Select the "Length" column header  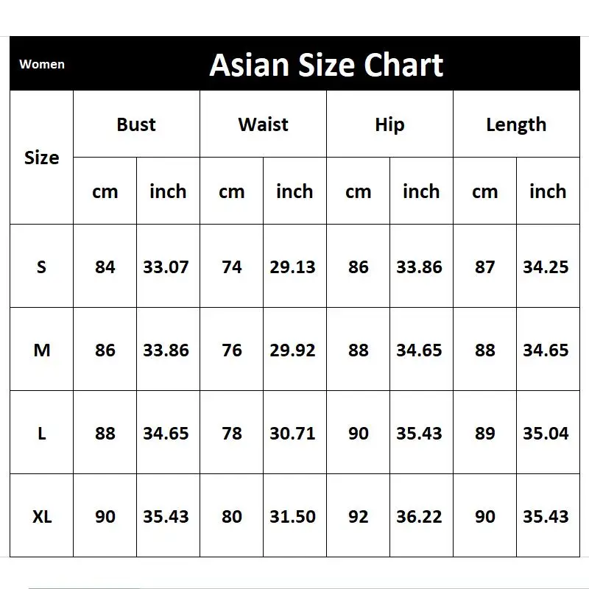point(516,124)
